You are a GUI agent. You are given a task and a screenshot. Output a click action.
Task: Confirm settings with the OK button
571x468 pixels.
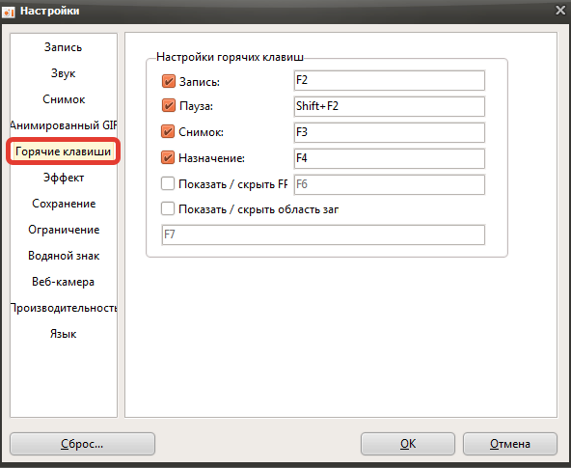pyautogui.click(x=408, y=444)
